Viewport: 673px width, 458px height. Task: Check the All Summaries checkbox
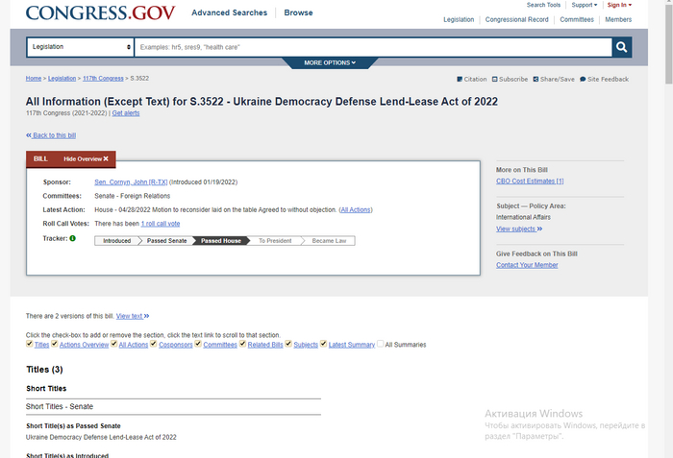click(x=381, y=344)
